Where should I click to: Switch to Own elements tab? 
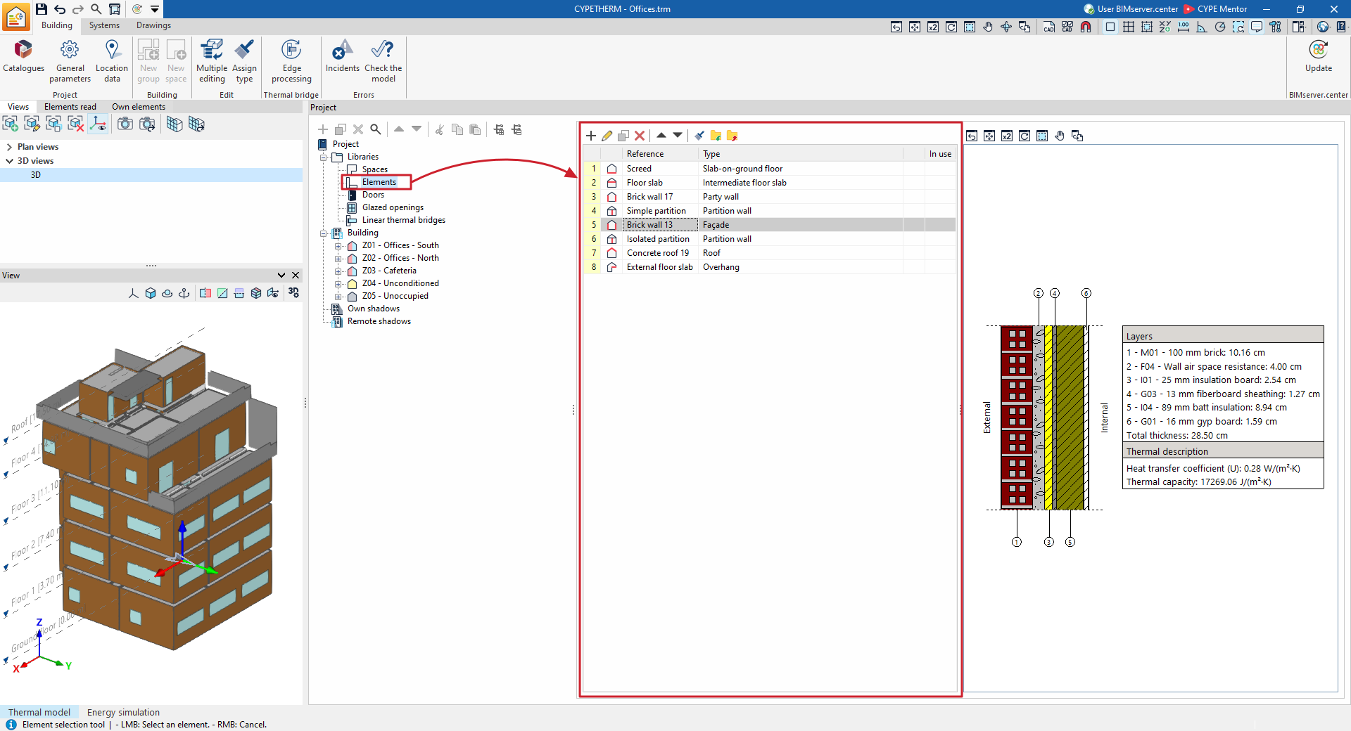(x=139, y=107)
